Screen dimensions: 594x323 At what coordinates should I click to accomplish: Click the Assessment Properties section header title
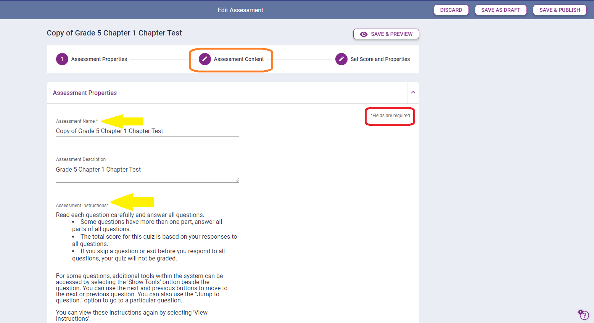[x=85, y=93]
